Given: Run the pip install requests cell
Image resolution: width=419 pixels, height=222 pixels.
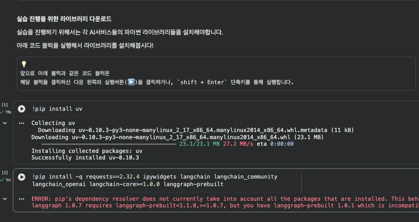Looking at the screenshot, I should [21, 177].
